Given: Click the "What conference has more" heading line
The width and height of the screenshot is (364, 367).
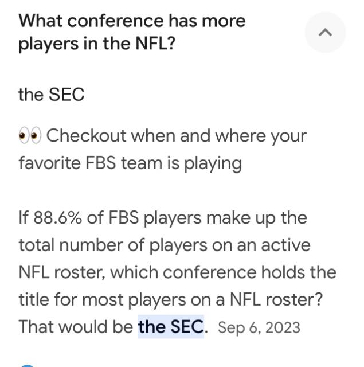Looking at the screenshot, I should (132, 21).
